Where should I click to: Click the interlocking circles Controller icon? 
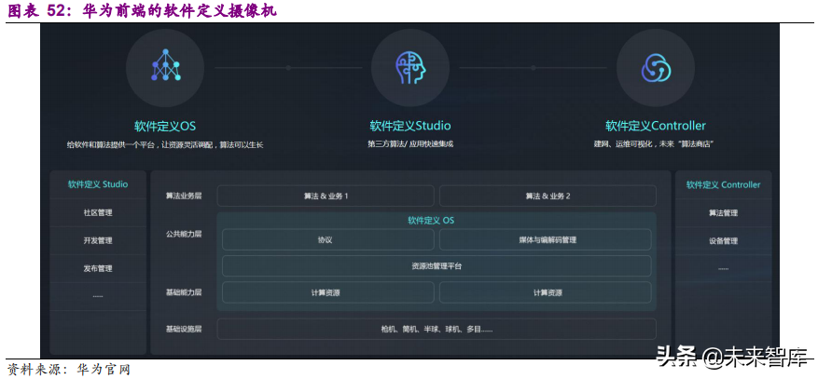coord(656,68)
